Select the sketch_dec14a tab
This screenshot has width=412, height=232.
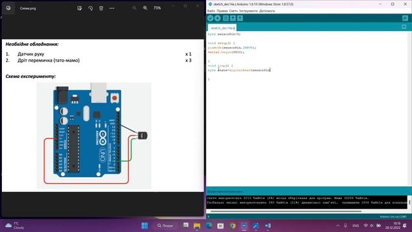222,28
